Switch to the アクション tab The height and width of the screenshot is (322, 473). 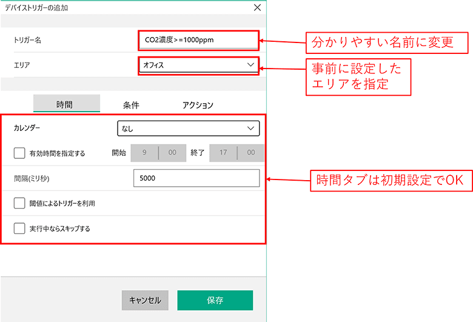(x=198, y=105)
